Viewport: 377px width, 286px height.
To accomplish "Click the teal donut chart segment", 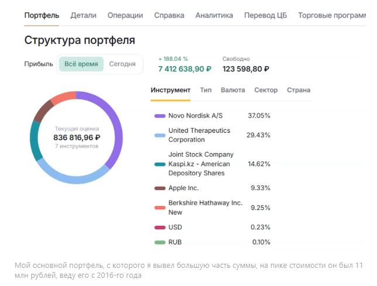I will tap(34, 140).
